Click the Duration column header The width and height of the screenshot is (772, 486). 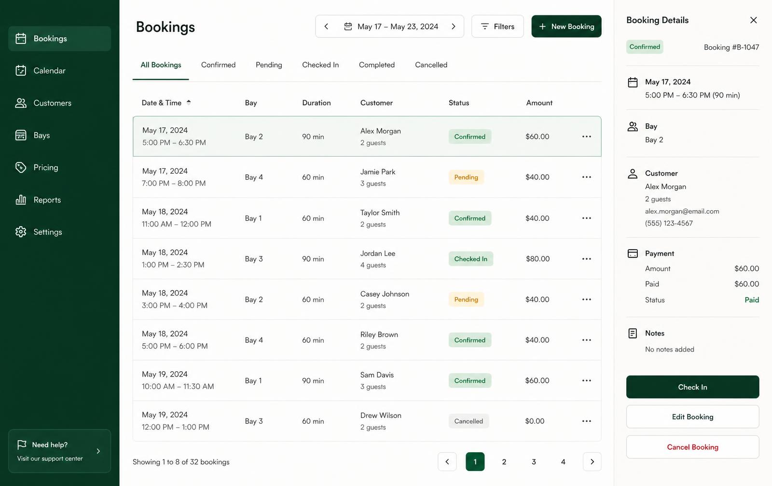tap(317, 103)
